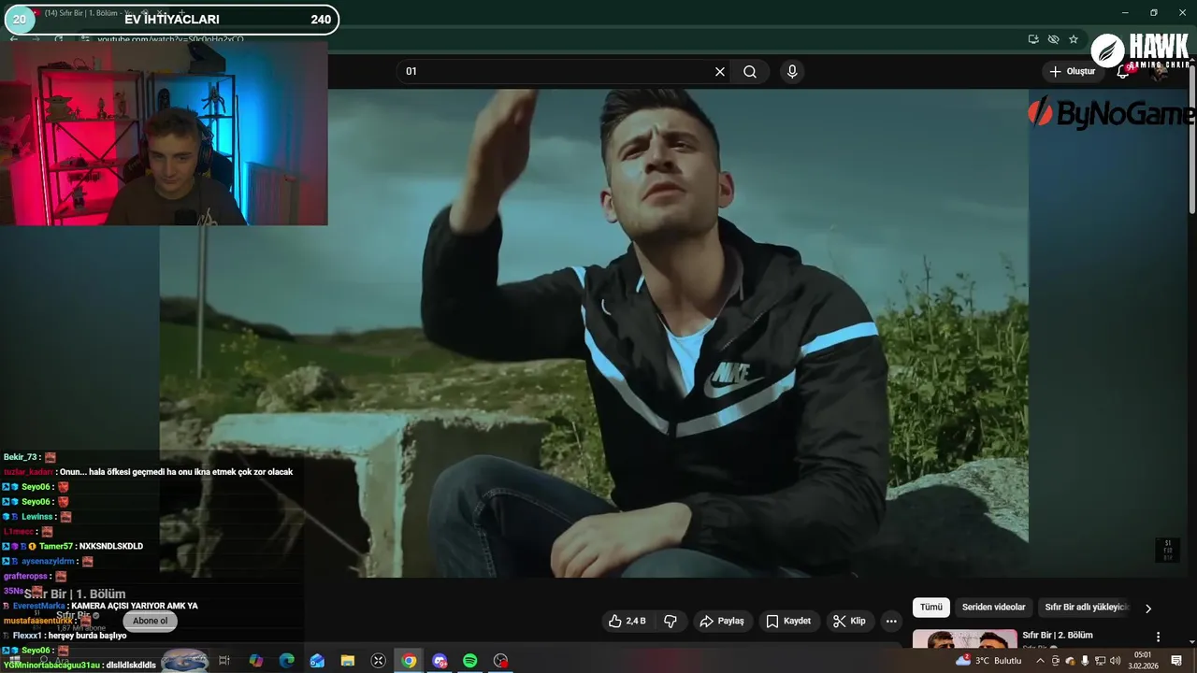Open more actions ellipsis under the video
The image size is (1197, 673).
pos(891,621)
